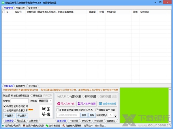Sort by 阅读量 column header
Image resolution: width=173 pixels, height=129 pixels.
[x=92, y=12]
